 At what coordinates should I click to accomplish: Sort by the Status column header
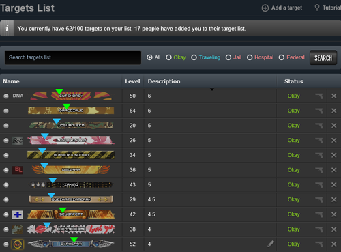(293, 81)
